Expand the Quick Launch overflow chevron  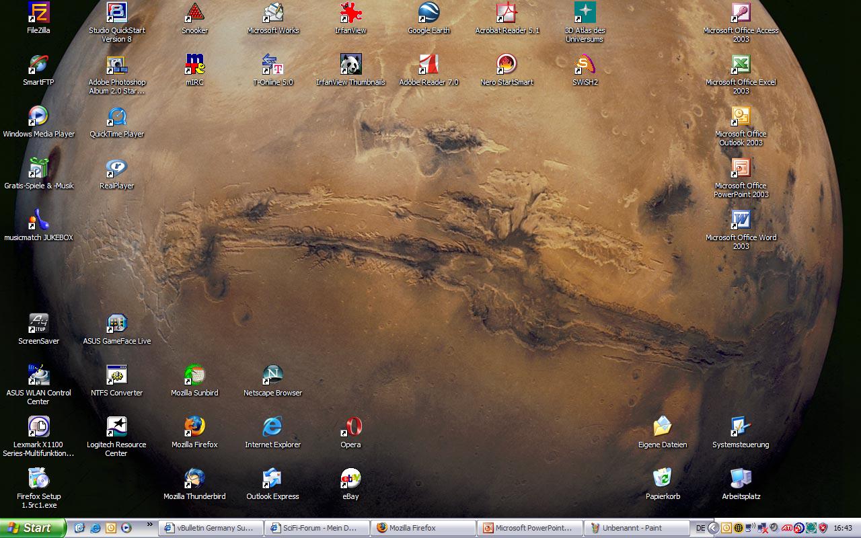[x=149, y=525]
